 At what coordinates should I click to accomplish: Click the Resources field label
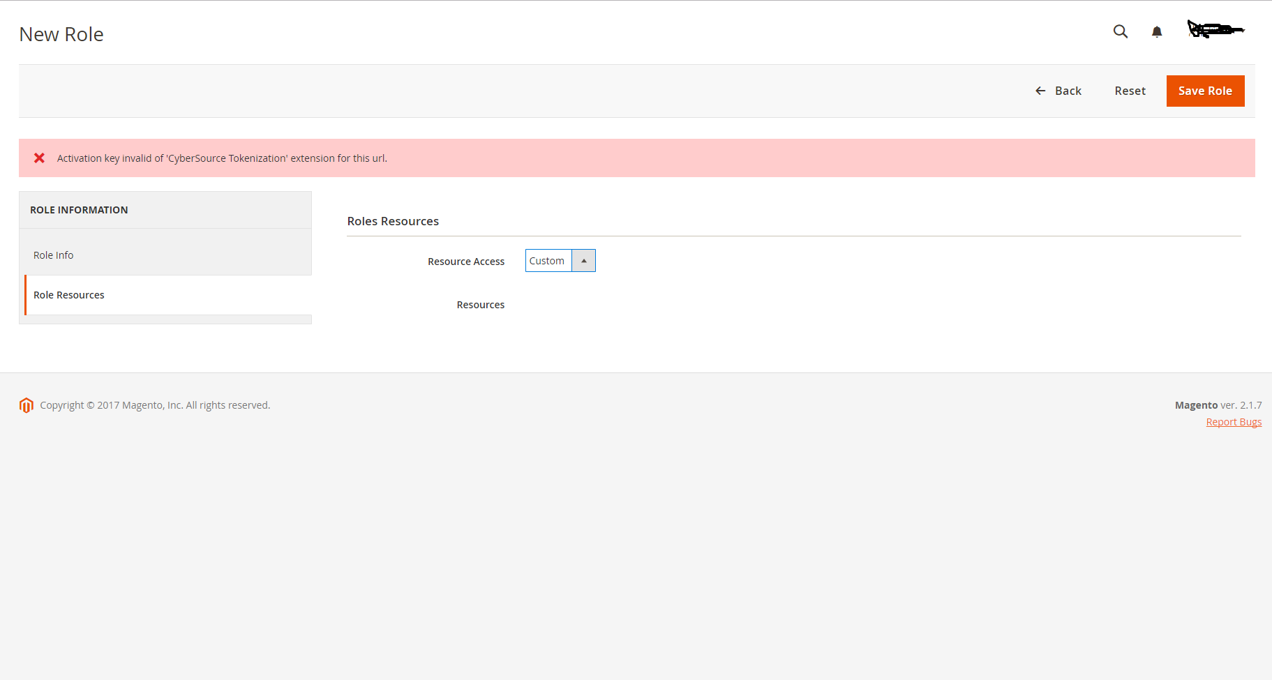tap(480, 305)
